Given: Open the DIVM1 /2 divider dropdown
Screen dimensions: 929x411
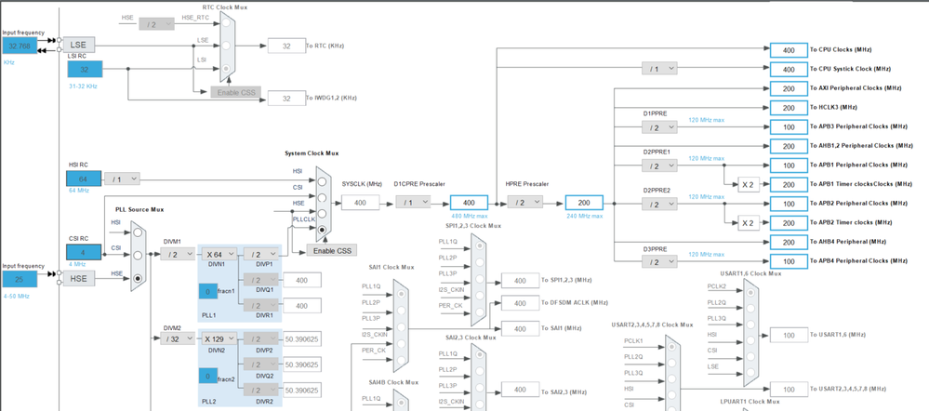Looking at the screenshot, I should pos(178,254).
